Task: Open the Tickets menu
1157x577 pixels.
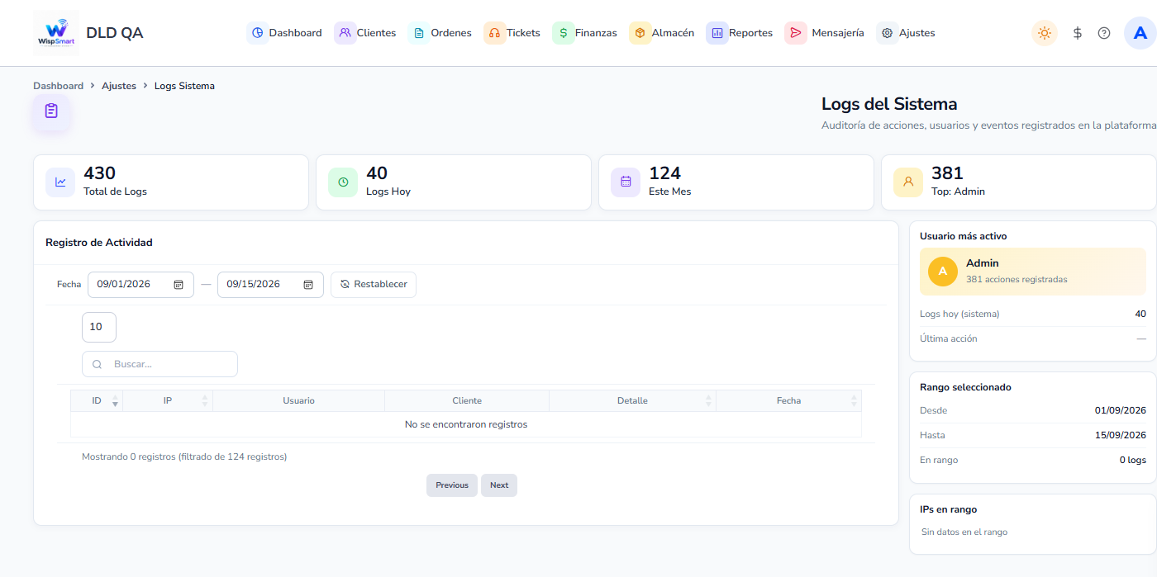Action: tap(513, 33)
